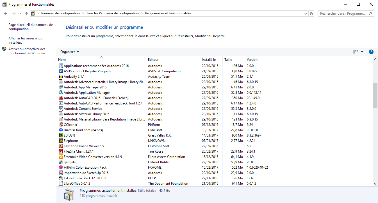Click the Autodesk Application Manager icon
Image resolution: width=378 pixels, height=203 pixels.
pos(61,93)
